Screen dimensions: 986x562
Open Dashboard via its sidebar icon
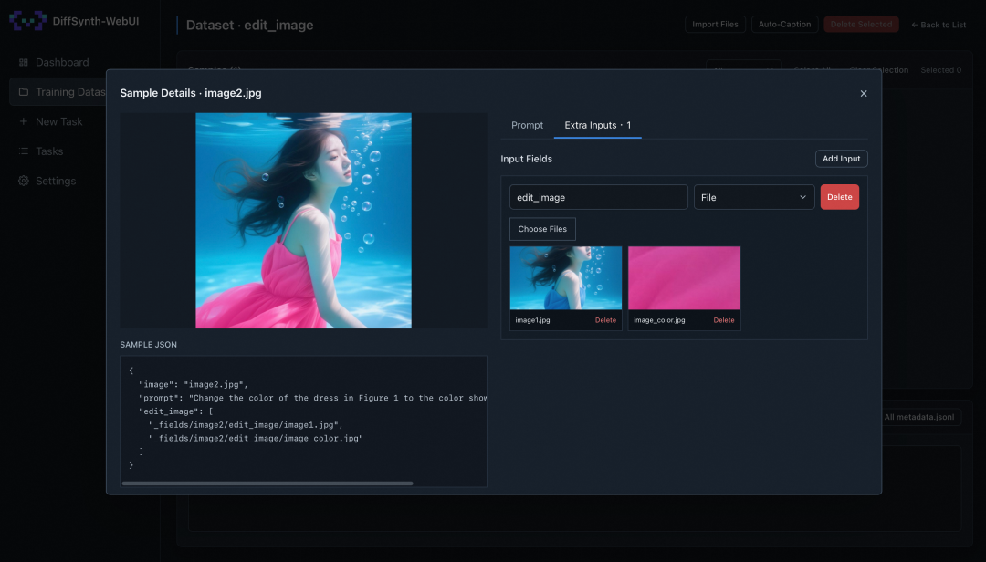click(x=23, y=62)
